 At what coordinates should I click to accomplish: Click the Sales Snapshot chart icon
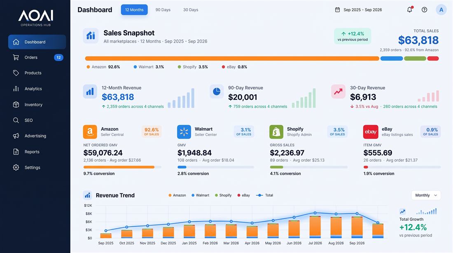91,35
